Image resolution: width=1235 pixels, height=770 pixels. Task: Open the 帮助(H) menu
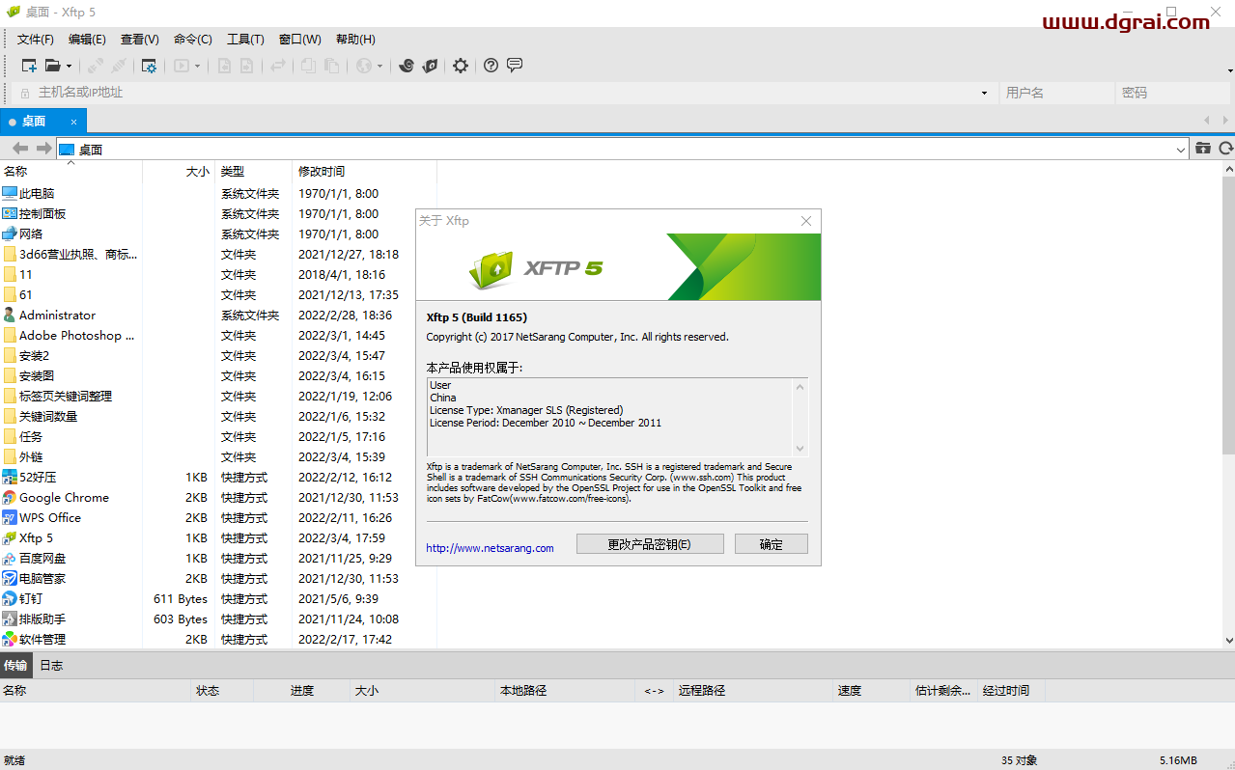click(355, 40)
